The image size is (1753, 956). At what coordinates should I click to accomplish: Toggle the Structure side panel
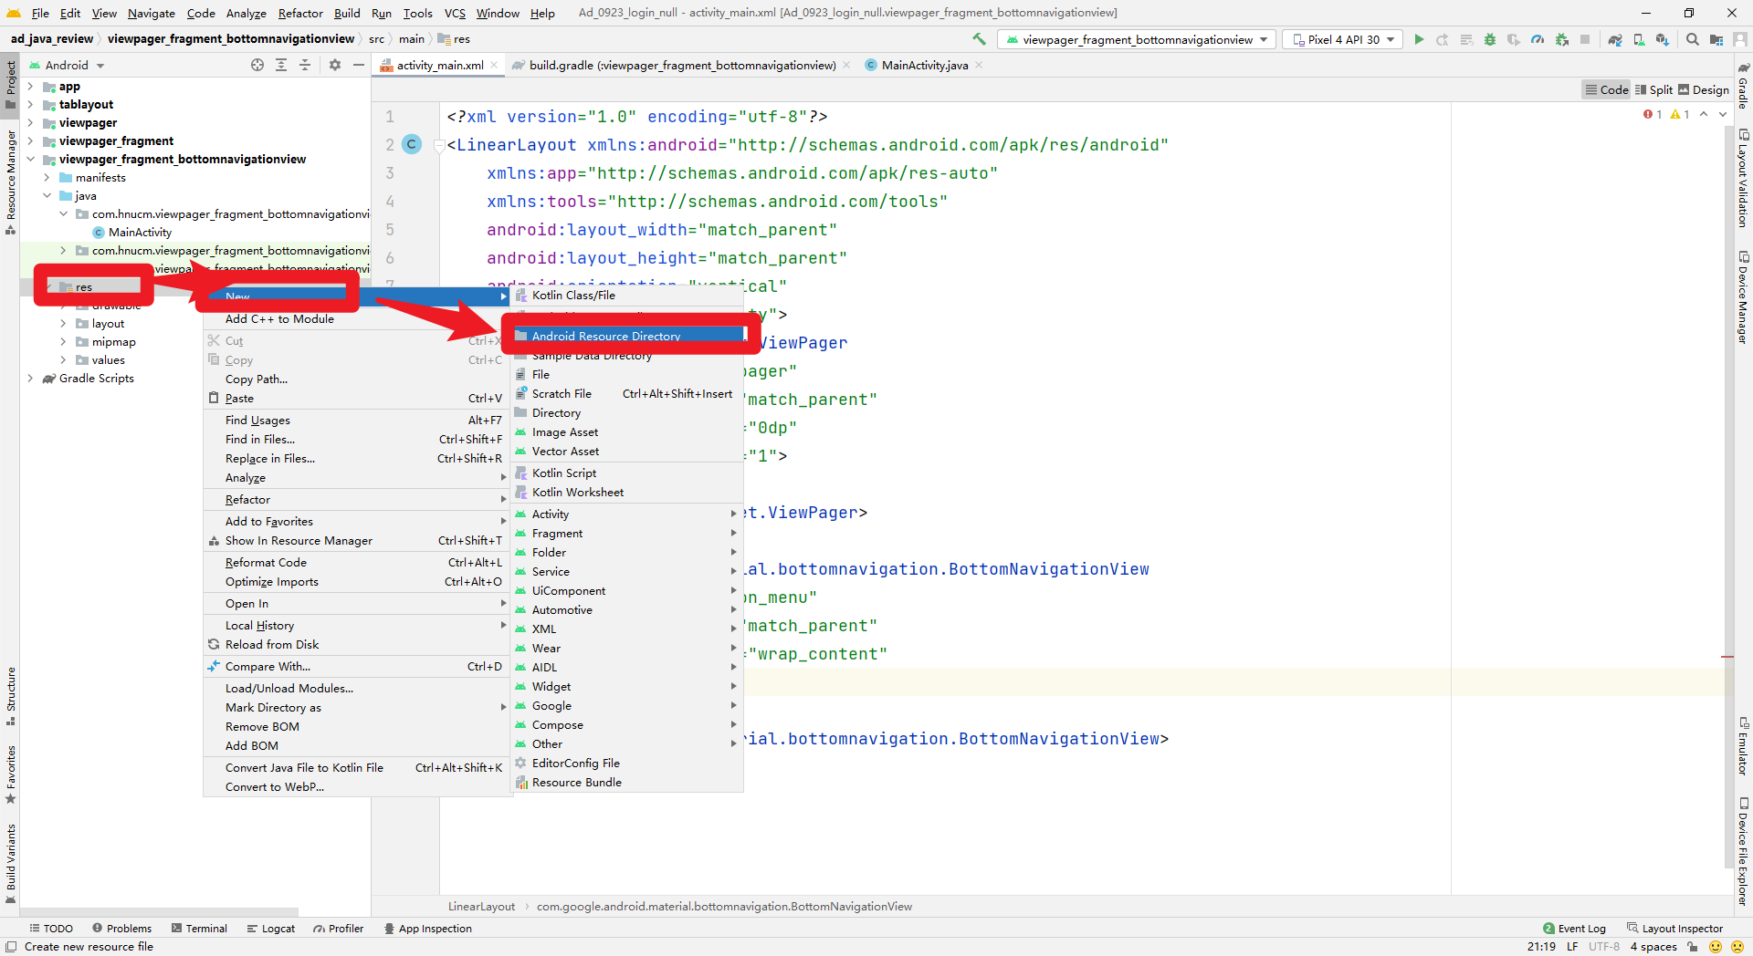point(10,695)
